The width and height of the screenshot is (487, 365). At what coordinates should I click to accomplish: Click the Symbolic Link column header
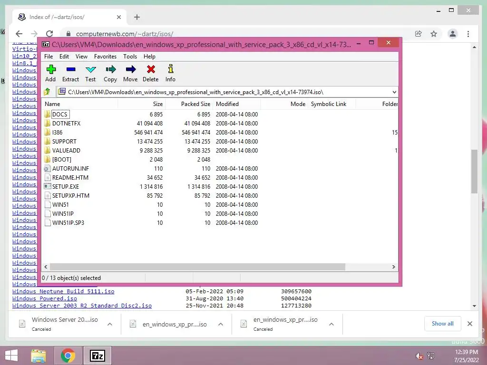(x=329, y=104)
